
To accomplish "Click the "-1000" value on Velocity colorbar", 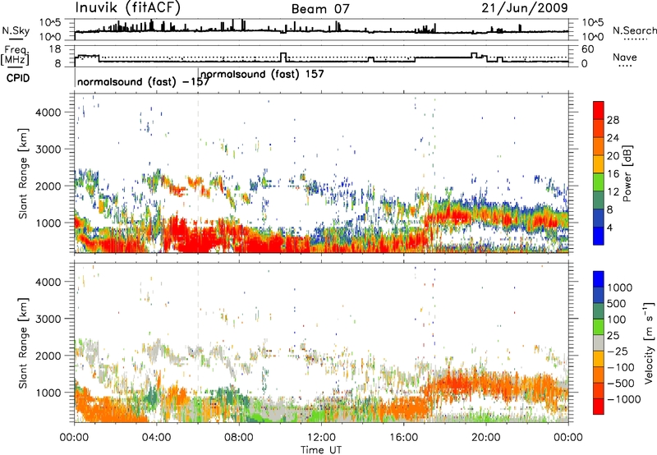I will point(624,399).
